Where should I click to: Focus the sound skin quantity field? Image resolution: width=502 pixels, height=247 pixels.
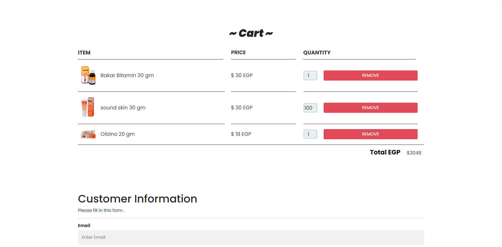(310, 108)
